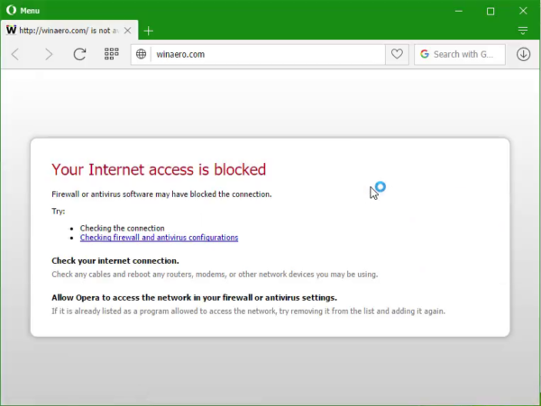This screenshot has height=406, width=541.
Task: Reload the current page
Action: click(79, 54)
